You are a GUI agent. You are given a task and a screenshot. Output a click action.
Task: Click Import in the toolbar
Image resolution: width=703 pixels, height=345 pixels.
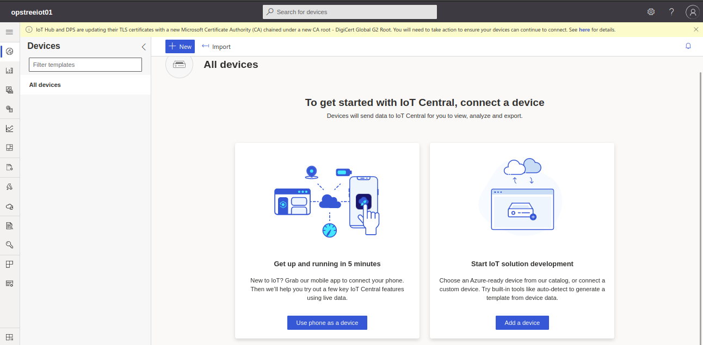click(216, 47)
